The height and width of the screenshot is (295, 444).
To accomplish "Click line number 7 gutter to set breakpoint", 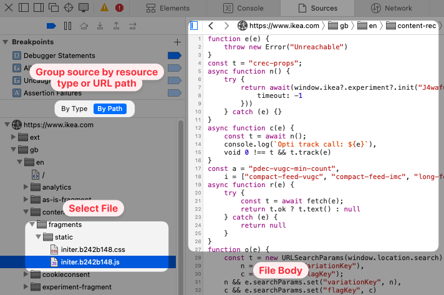I will [x=200, y=87].
